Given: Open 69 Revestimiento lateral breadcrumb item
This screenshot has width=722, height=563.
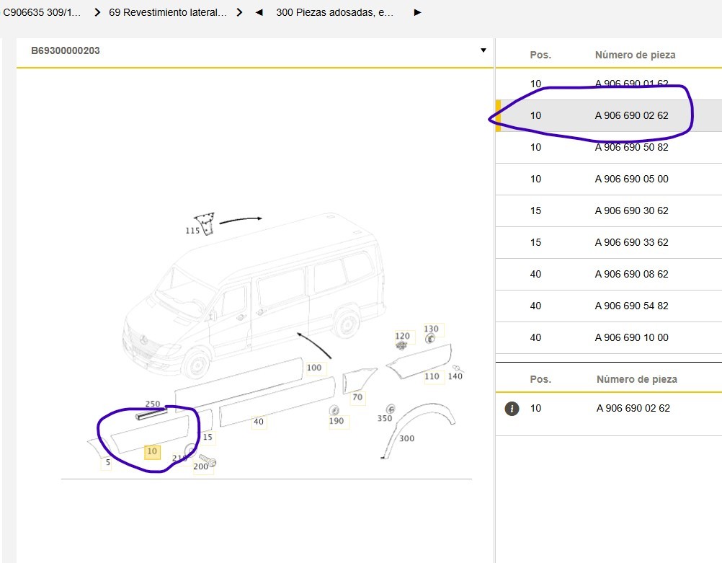Looking at the screenshot, I should [x=168, y=12].
